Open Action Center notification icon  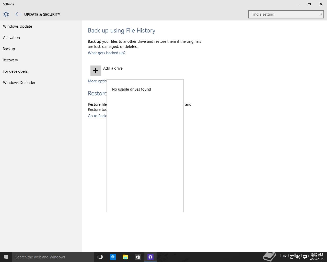[x=305, y=257]
